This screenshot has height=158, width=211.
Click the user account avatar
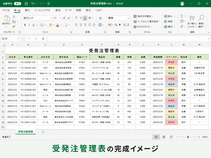coord(182,4)
